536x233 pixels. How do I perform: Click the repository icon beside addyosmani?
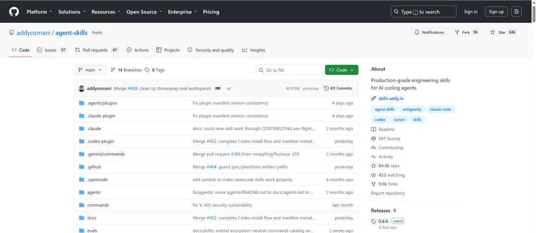[x=11, y=33]
